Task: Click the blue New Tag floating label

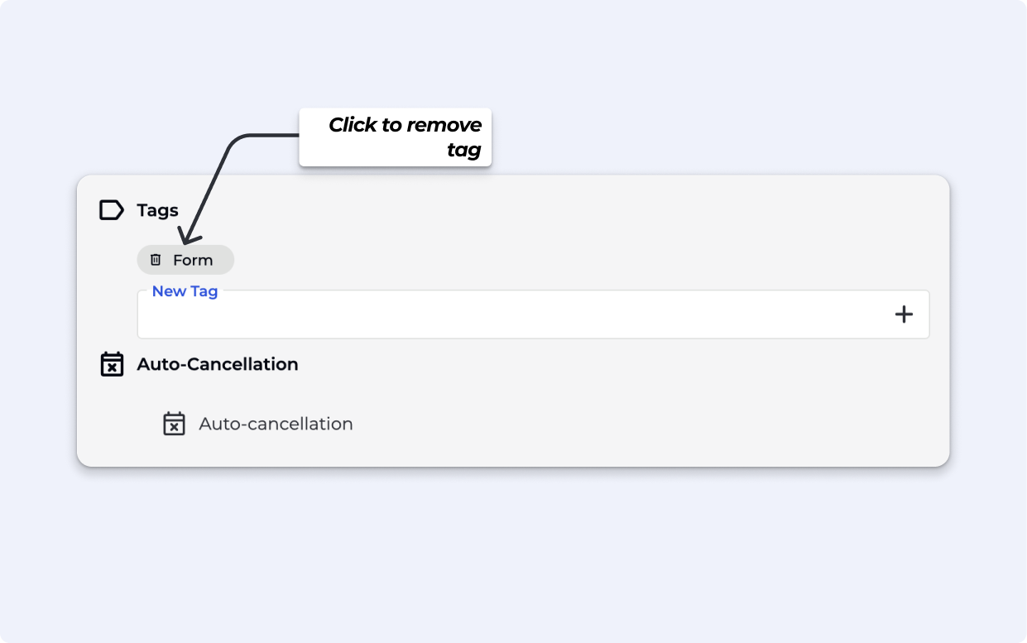Action: tap(185, 291)
